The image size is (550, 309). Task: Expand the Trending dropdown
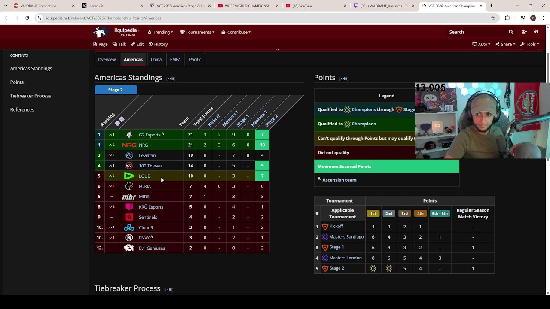tap(160, 32)
